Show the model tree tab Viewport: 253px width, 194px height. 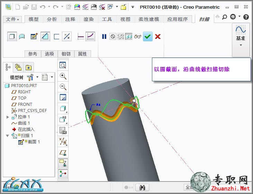coord(8,67)
